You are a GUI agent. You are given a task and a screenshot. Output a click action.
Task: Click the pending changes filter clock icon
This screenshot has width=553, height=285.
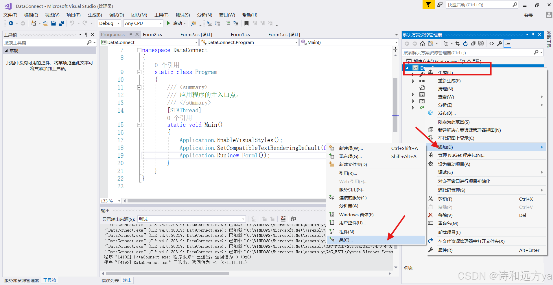point(446,44)
